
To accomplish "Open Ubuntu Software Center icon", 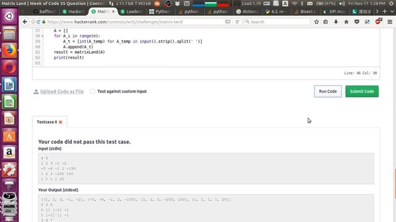I will click(9, 136).
